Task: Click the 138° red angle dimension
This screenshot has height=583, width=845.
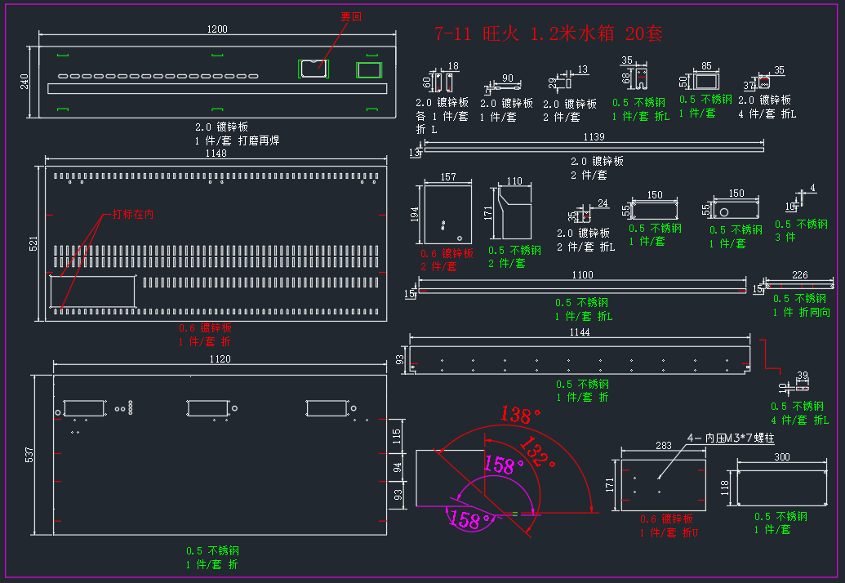Action: [x=520, y=415]
